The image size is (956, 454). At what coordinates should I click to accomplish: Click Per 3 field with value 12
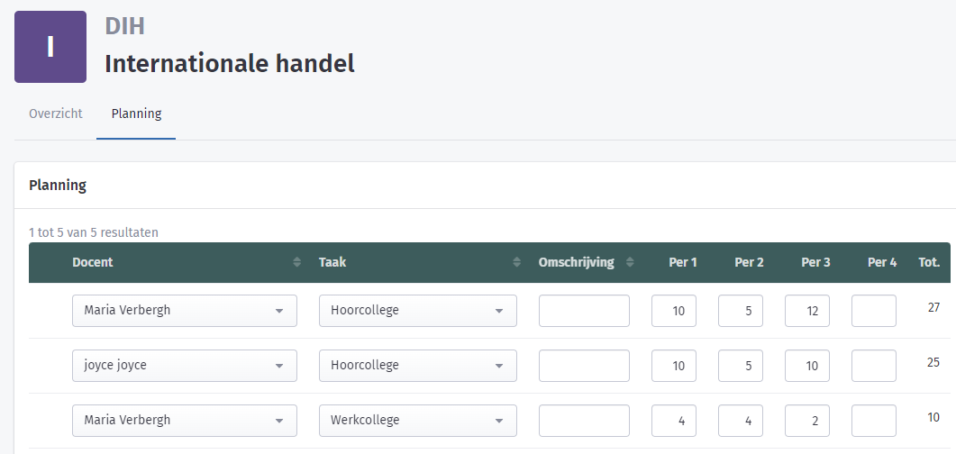tap(807, 311)
